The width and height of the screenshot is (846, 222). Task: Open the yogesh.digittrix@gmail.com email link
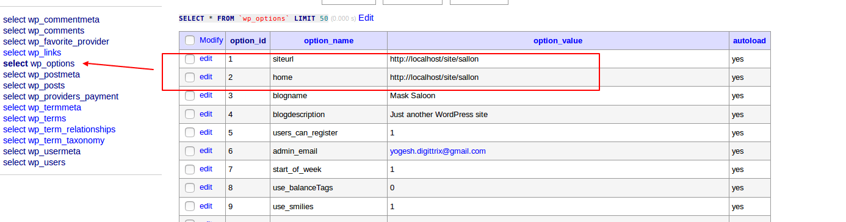[438, 151]
